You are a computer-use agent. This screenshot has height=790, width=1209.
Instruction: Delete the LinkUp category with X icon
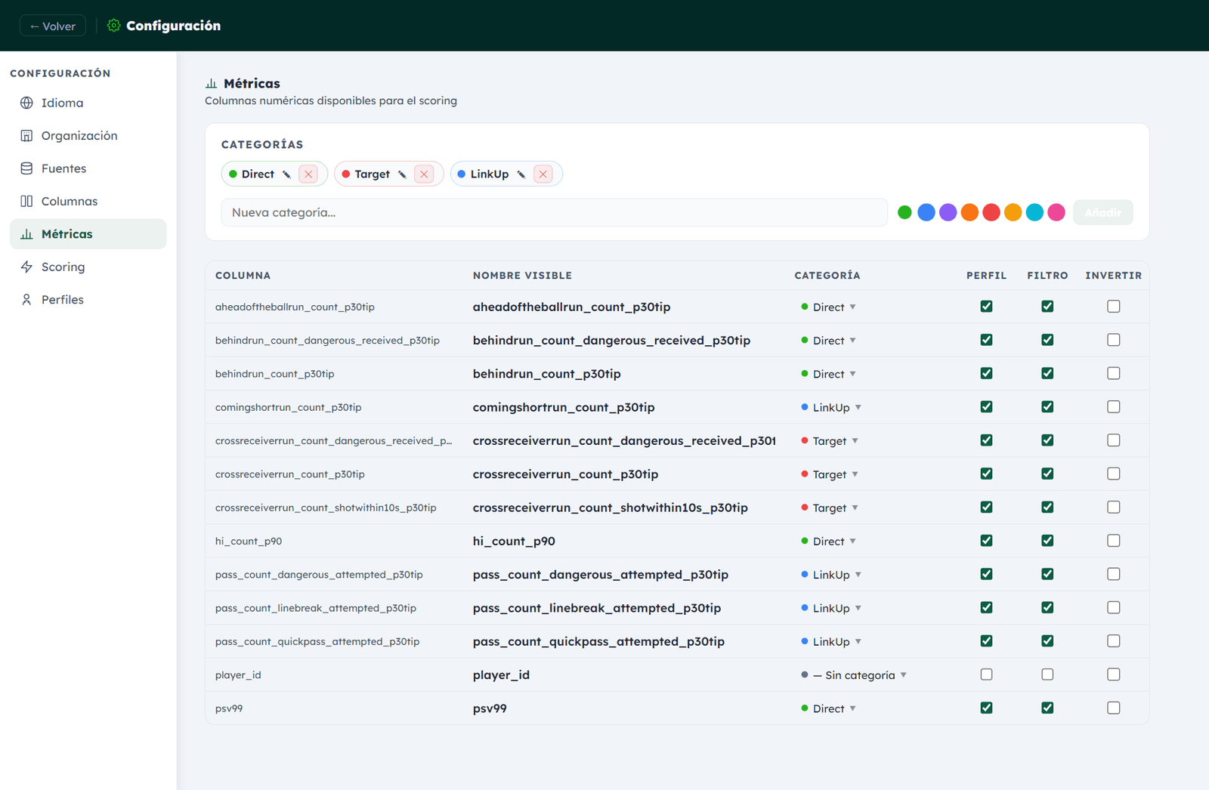(x=543, y=174)
